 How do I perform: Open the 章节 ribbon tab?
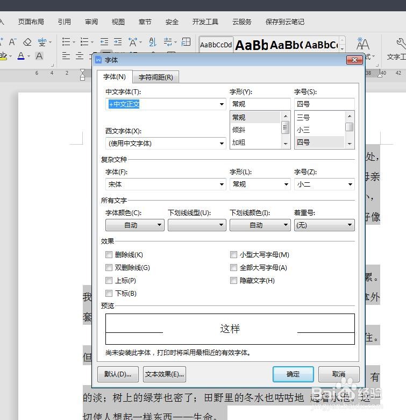(x=145, y=22)
